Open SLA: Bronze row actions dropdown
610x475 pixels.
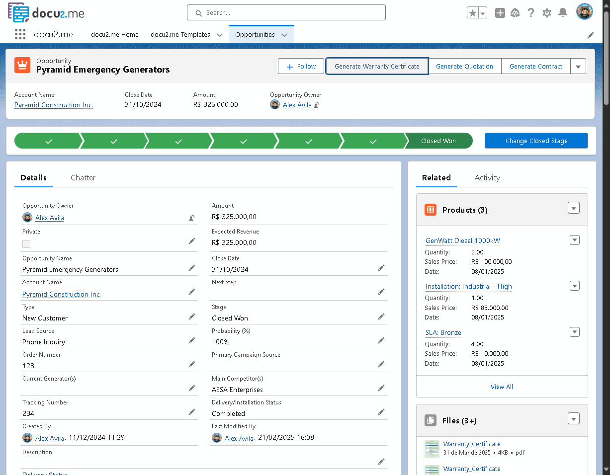click(575, 332)
